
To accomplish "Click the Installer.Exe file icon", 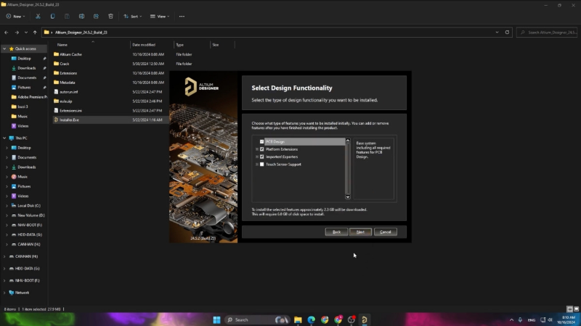I will 56,120.
